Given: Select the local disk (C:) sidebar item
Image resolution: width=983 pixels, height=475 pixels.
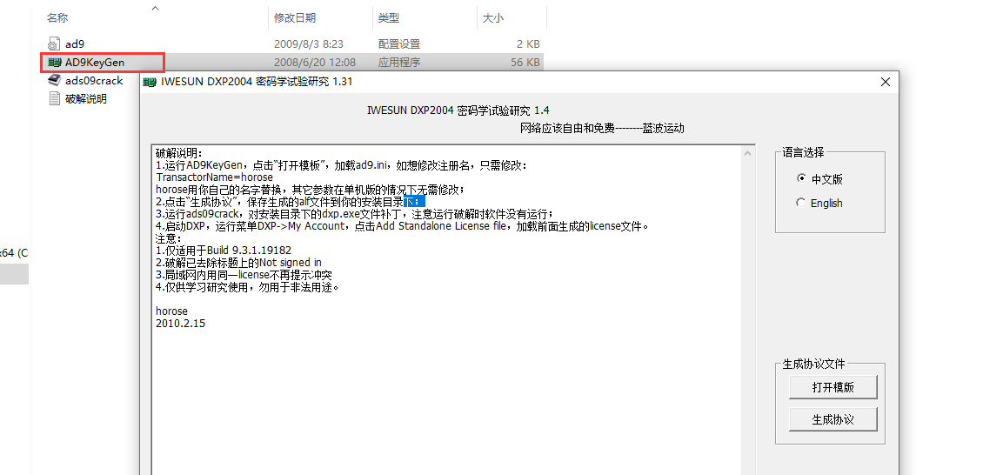Looking at the screenshot, I should coord(14,253).
